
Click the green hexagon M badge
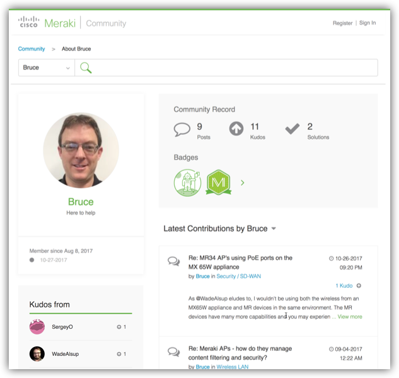[x=219, y=182]
